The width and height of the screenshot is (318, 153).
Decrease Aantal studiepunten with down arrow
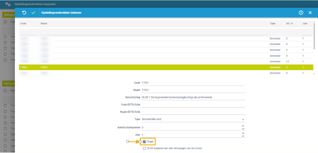(243, 129)
